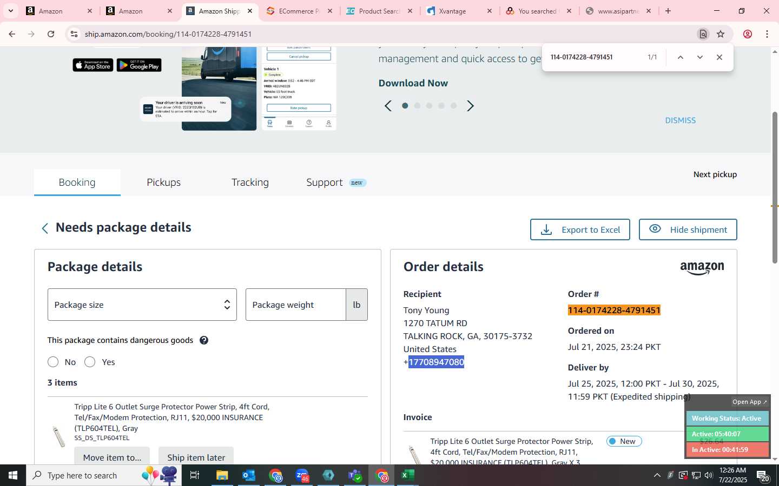Screen dimensions: 779x486
Task: Export the order to Excel
Action: coord(580,230)
